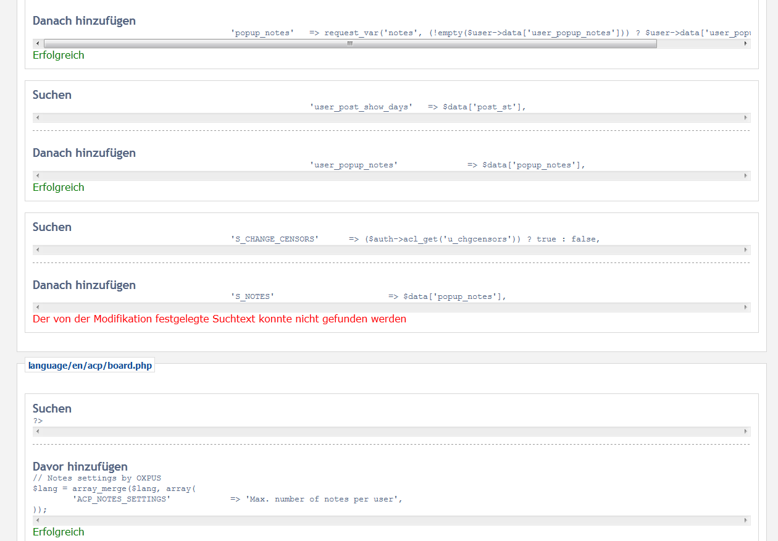Click left scroll arrow below the ?> search code
Viewport: 778px width, 541px height.
tap(38, 432)
